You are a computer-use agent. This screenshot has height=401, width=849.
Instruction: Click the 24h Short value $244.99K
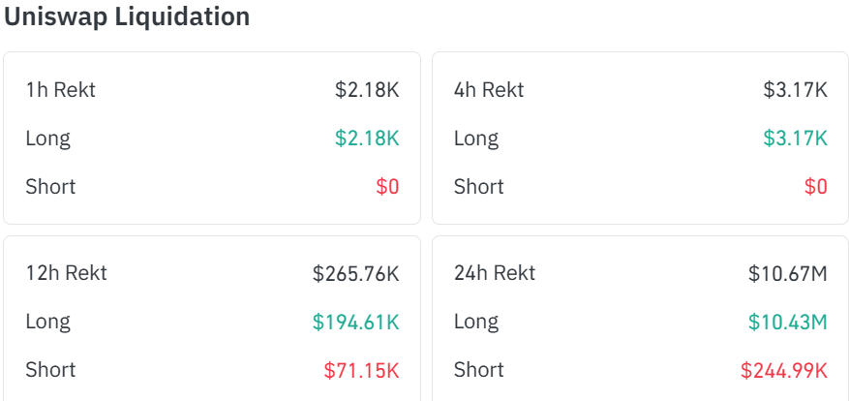(784, 370)
